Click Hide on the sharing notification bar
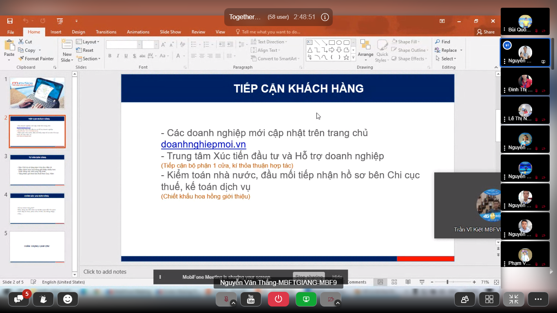 [337, 277]
